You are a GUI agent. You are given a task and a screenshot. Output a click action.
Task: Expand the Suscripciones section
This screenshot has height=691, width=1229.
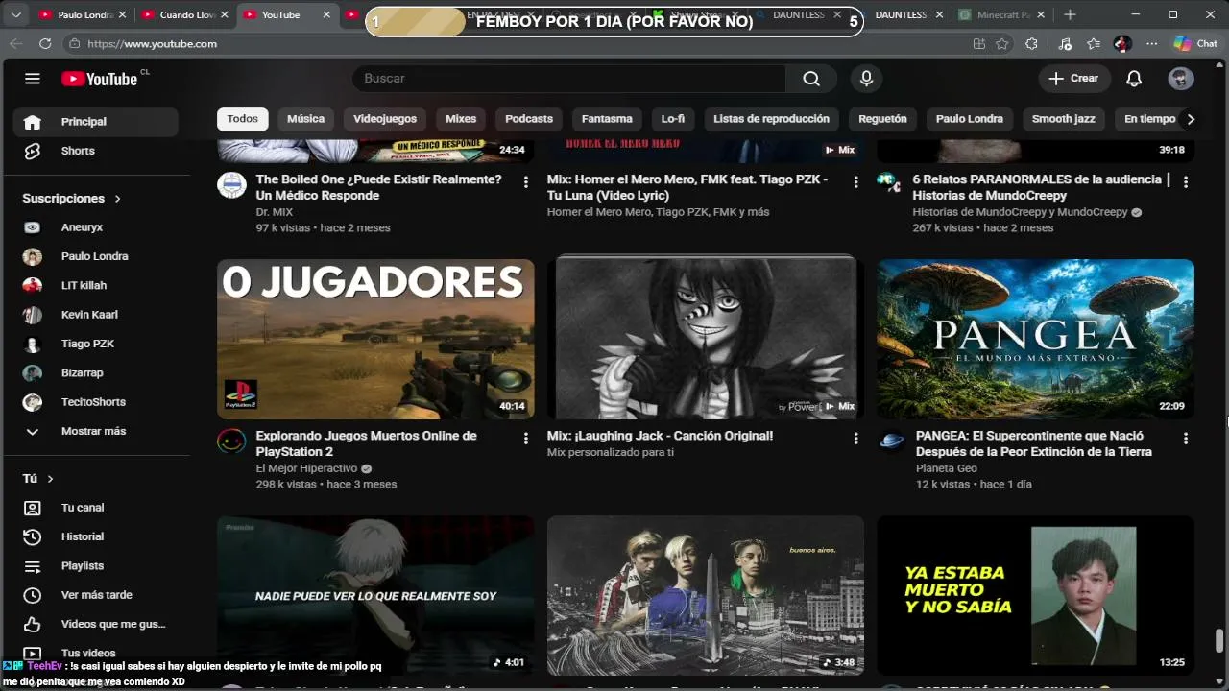(x=72, y=199)
